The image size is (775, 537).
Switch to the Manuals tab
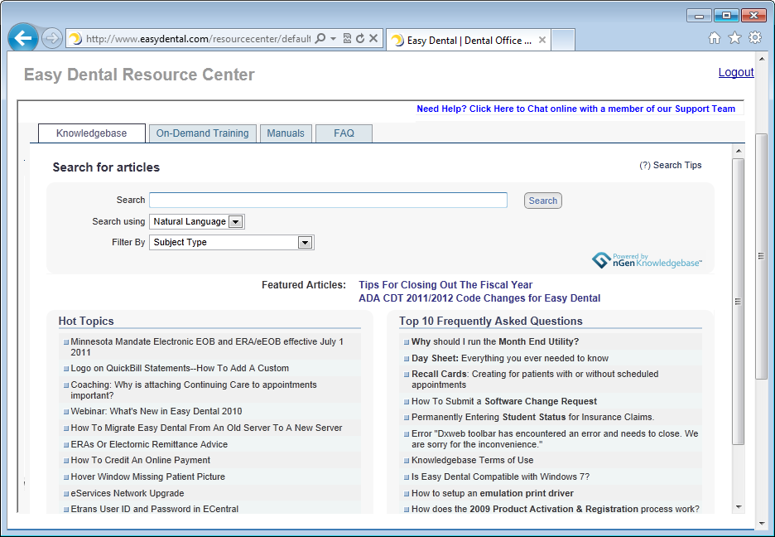(286, 133)
